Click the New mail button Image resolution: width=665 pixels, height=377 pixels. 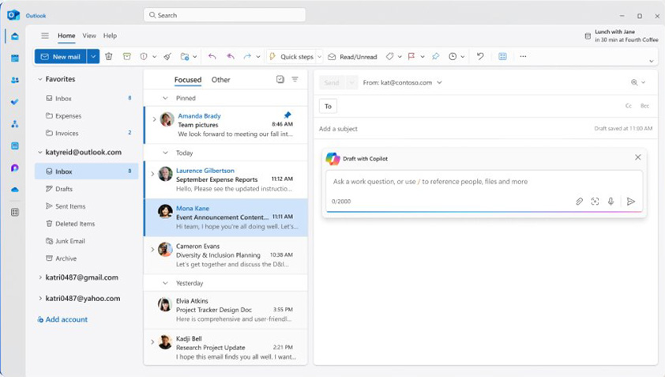61,56
